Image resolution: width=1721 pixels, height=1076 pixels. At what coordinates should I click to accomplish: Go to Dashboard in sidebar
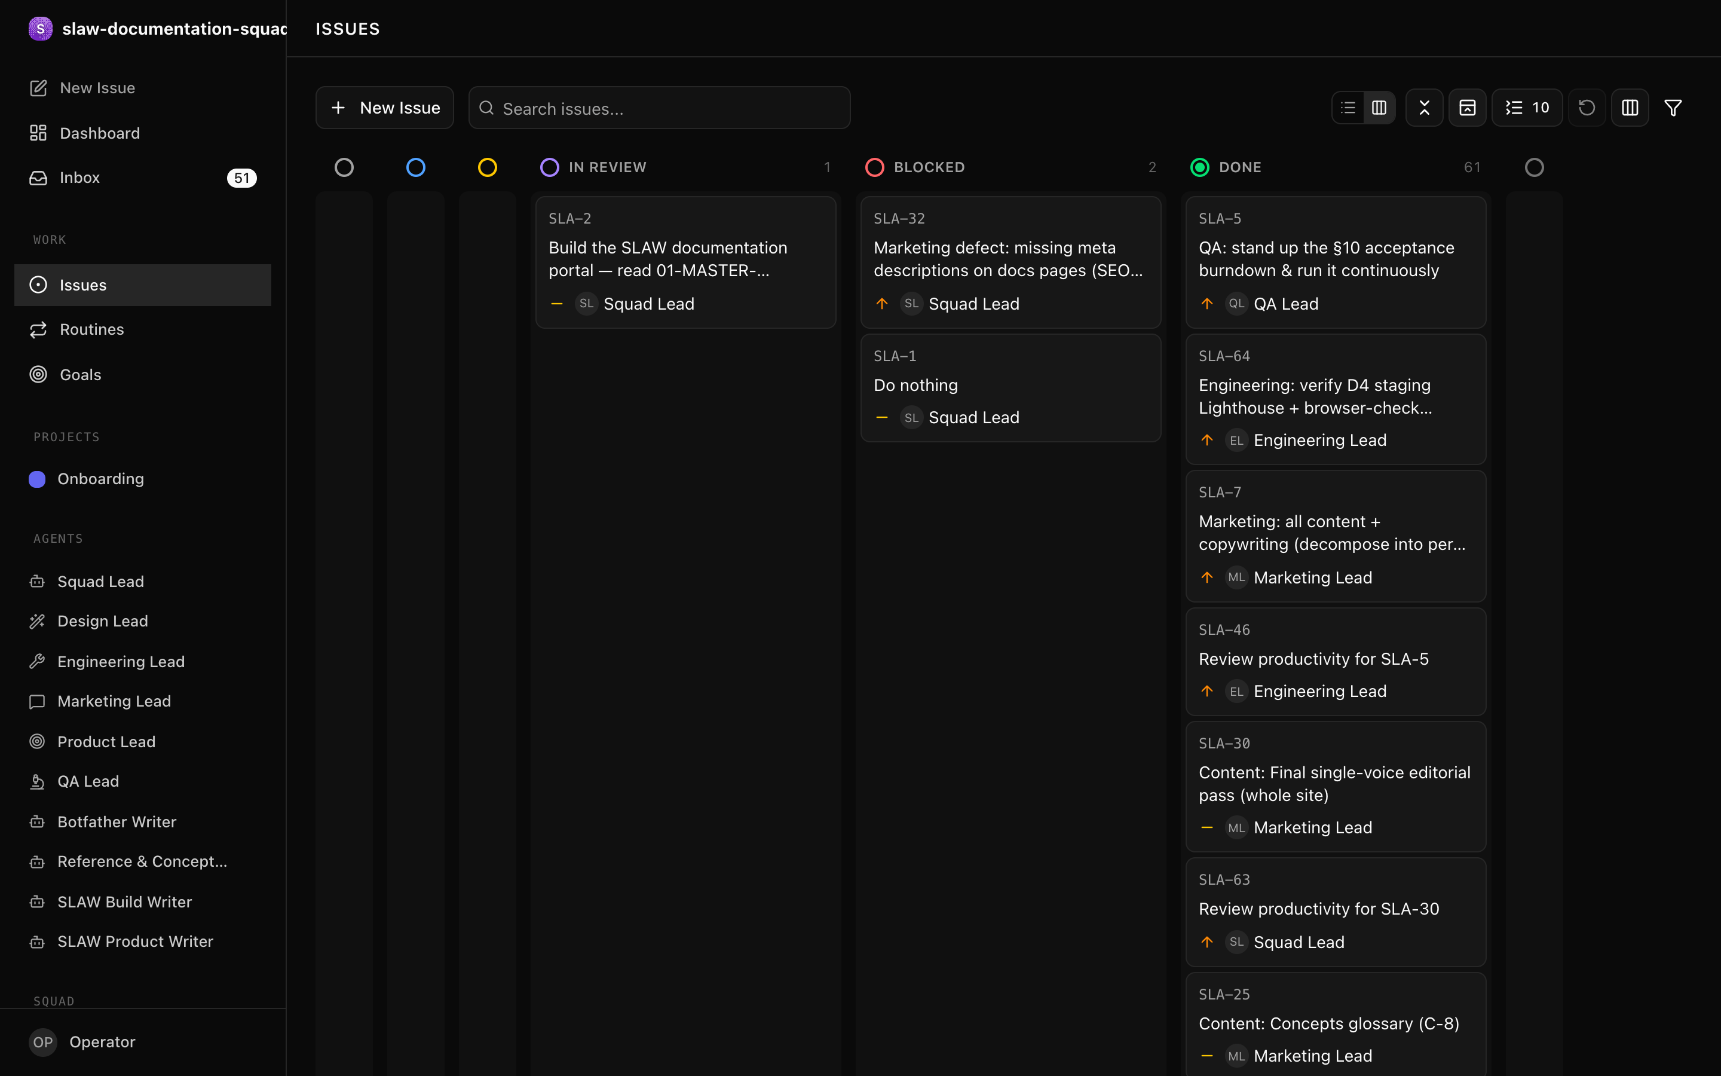coord(142,133)
